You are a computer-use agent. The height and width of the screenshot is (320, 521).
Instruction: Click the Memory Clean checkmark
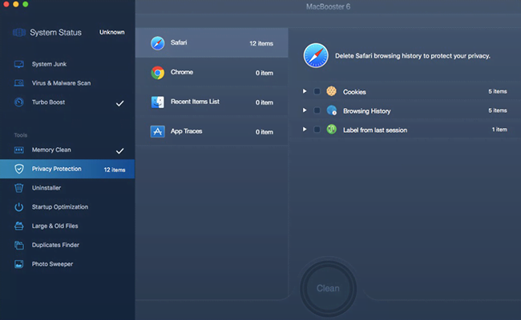pos(120,151)
